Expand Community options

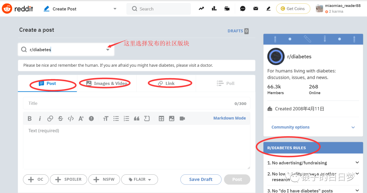[313, 127]
